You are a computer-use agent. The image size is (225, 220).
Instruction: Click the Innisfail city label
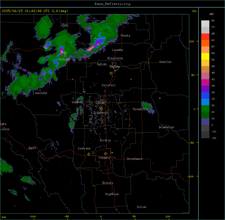(x=108, y=85)
